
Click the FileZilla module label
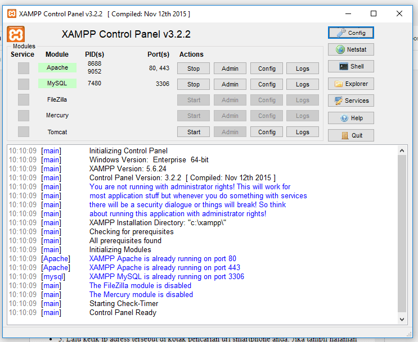coord(57,99)
